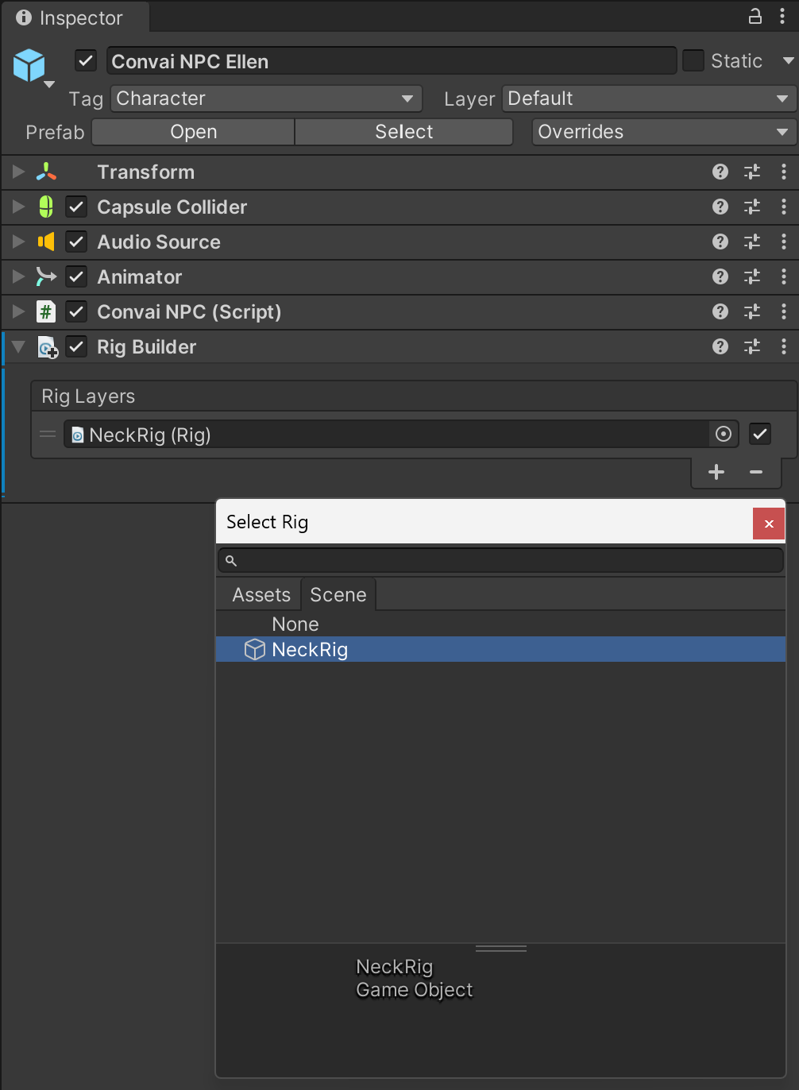Screen dimensions: 799x1090
Task: Disable the Audio Source component checkbox
Action: coord(76,242)
